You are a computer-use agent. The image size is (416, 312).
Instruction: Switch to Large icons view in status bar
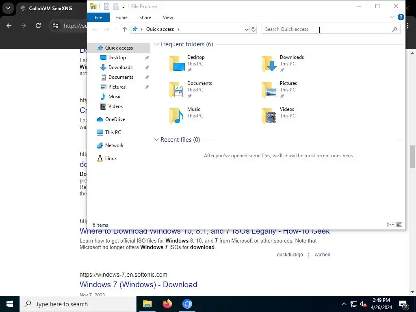(399, 225)
